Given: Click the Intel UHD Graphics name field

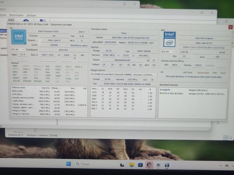Looking at the screenshot, I should 204,38.
